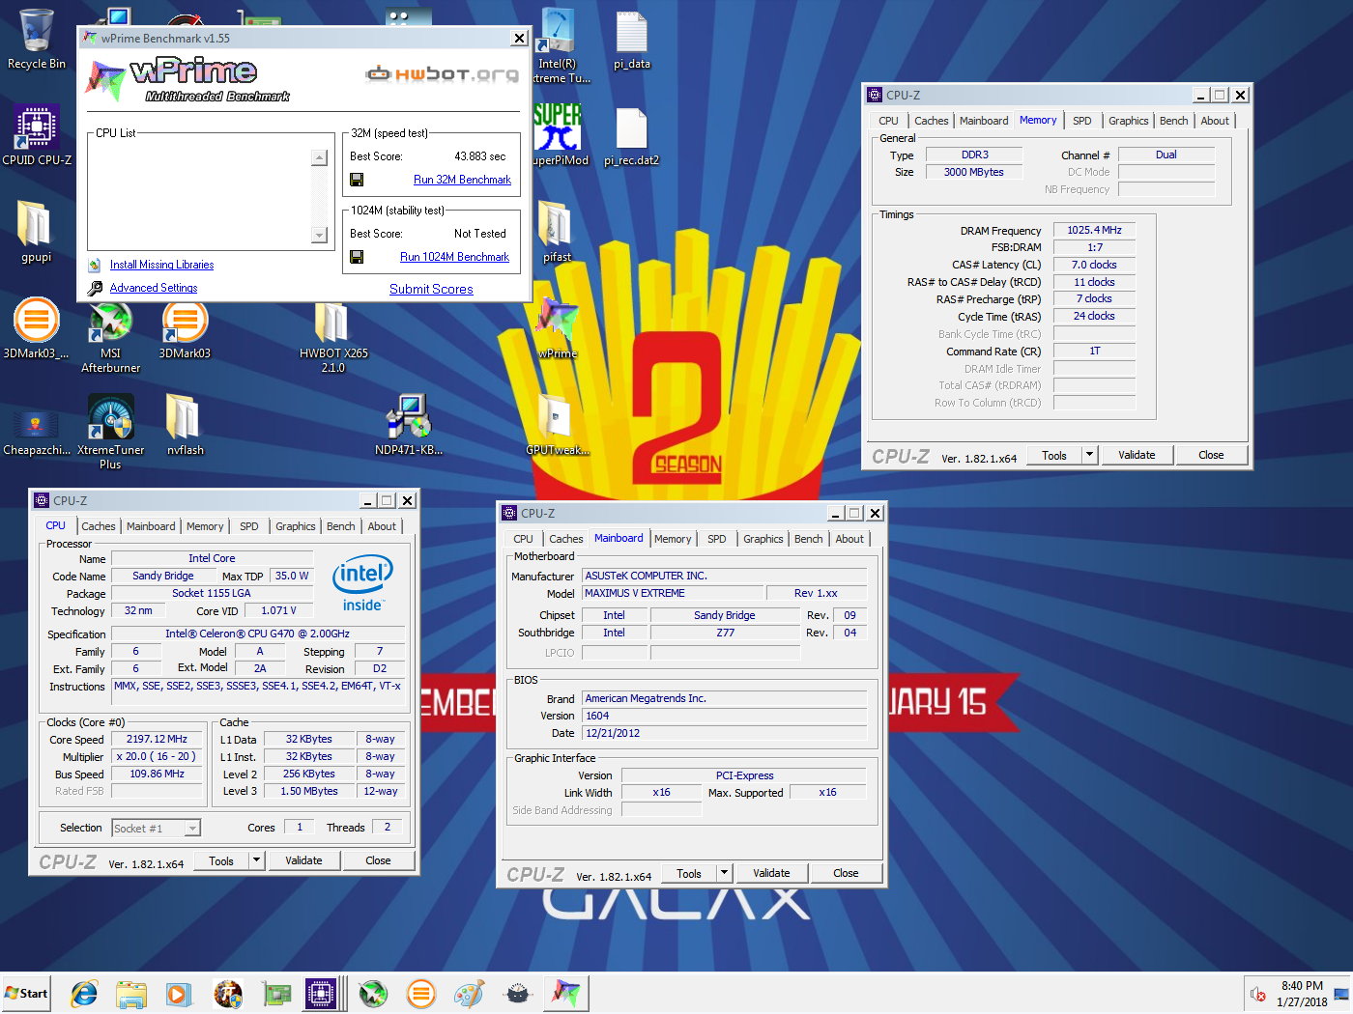1353x1014 pixels.
Task: Click Run 1024M Benchmark link
Action: tap(454, 257)
